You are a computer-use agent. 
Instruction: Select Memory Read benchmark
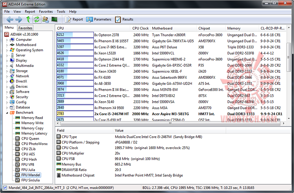(x=32, y=118)
